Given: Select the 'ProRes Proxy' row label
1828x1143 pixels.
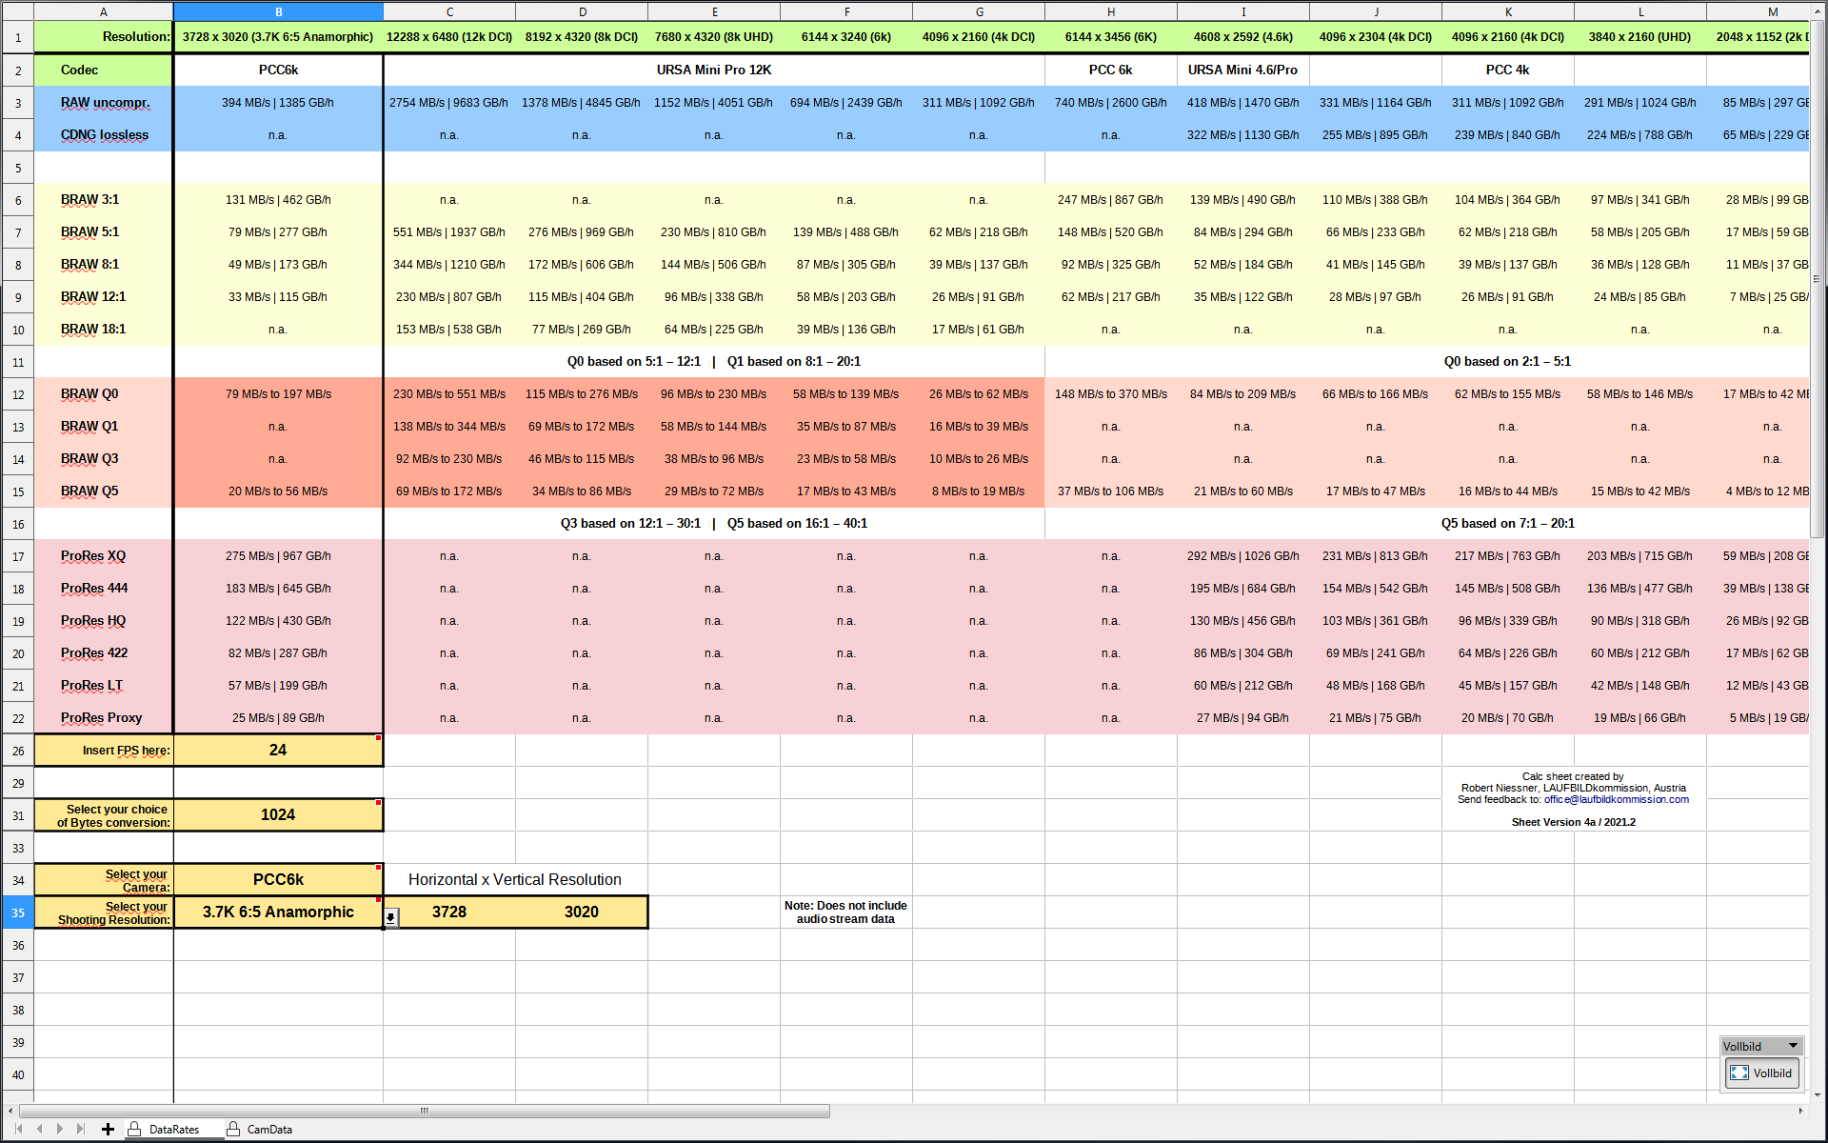Looking at the screenshot, I should [x=104, y=718].
